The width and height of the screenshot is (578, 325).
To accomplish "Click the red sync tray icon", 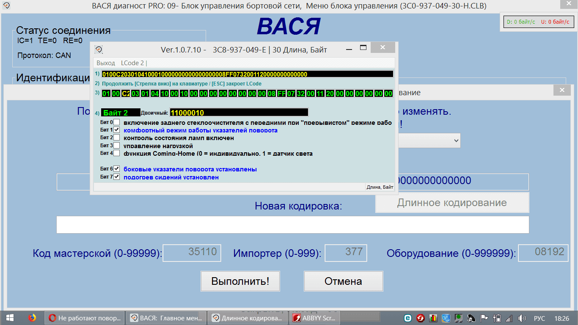I will pos(421,318).
